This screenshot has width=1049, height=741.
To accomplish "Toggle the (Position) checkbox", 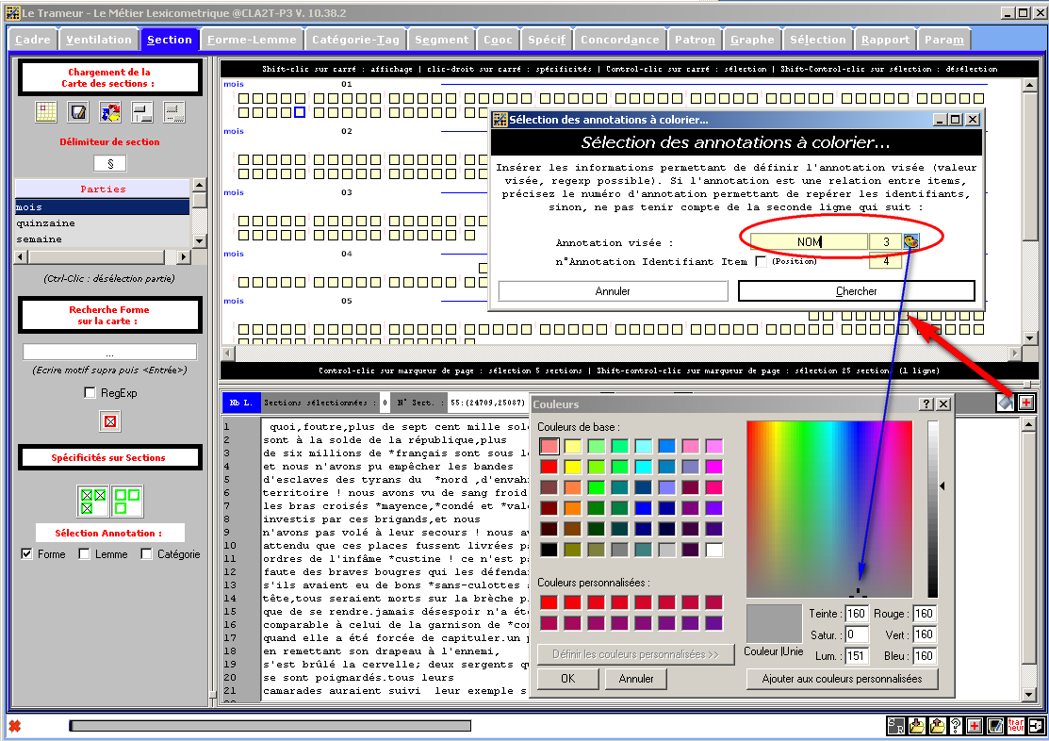I will coord(761,262).
